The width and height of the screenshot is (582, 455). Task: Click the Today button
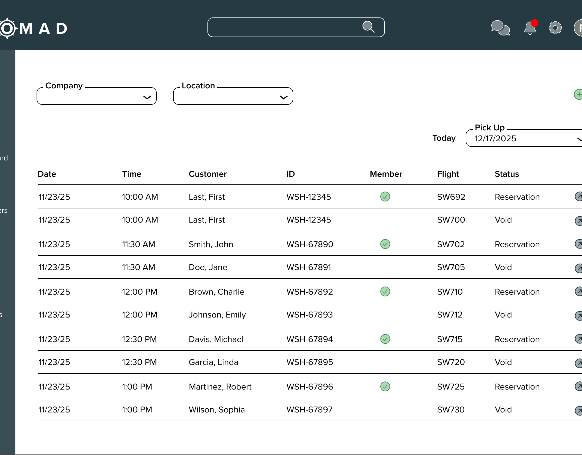click(444, 138)
